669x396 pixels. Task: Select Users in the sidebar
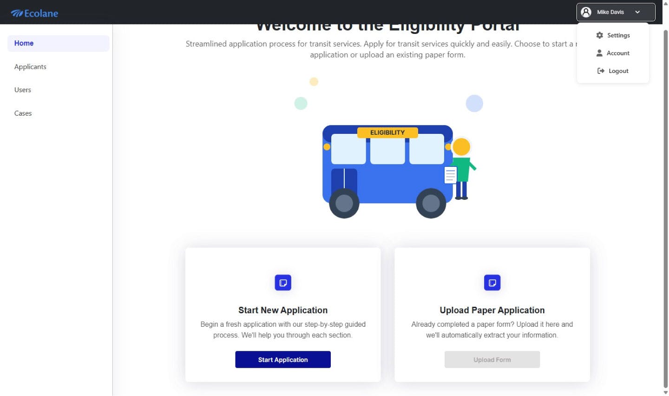(22, 90)
